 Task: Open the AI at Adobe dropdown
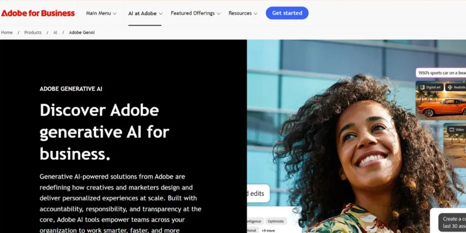point(145,13)
